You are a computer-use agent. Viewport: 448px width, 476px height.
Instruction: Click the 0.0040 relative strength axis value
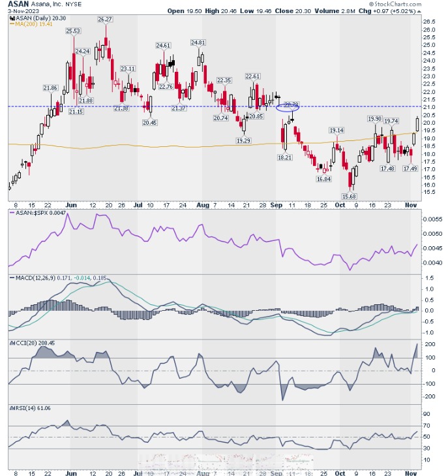click(x=432, y=262)
